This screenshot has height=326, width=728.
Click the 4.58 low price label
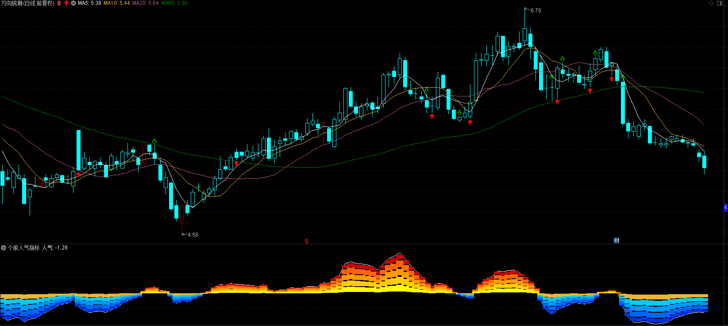[193, 235]
